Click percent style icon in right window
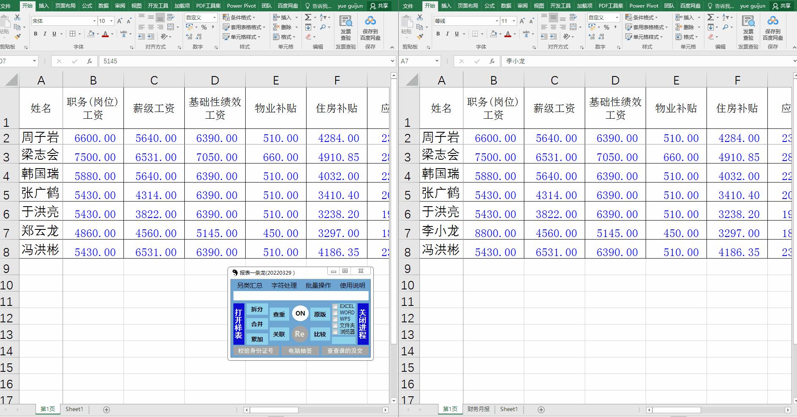797x417 pixels. pos(606,27)
